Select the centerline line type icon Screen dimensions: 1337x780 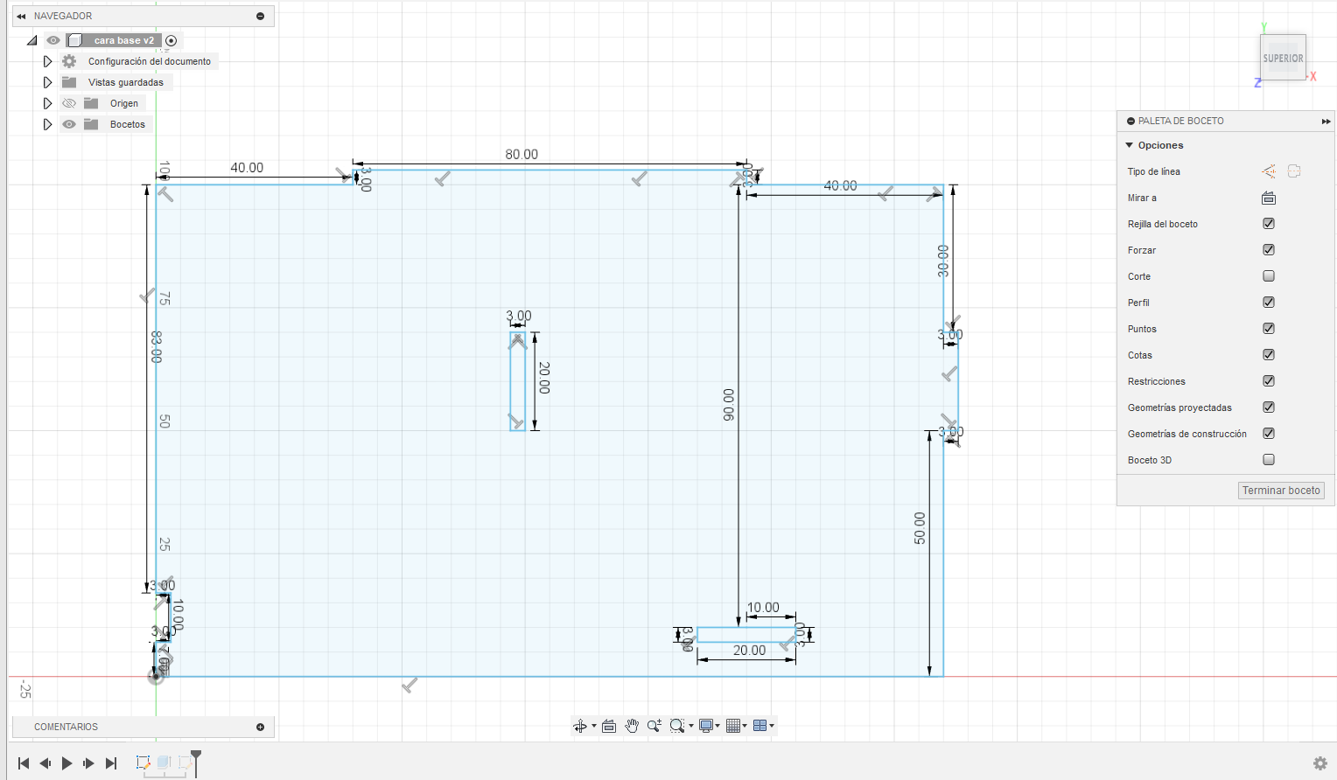click(x=1294, y=171)
